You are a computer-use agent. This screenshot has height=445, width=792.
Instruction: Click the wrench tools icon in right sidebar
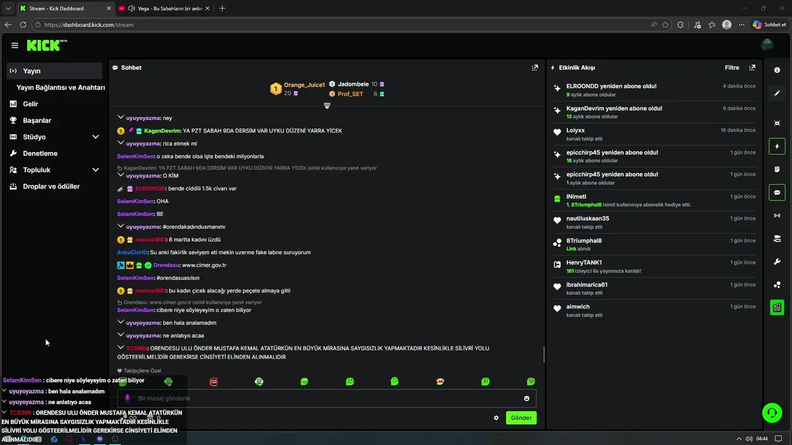pyautogui.click(x=777, y=261)
